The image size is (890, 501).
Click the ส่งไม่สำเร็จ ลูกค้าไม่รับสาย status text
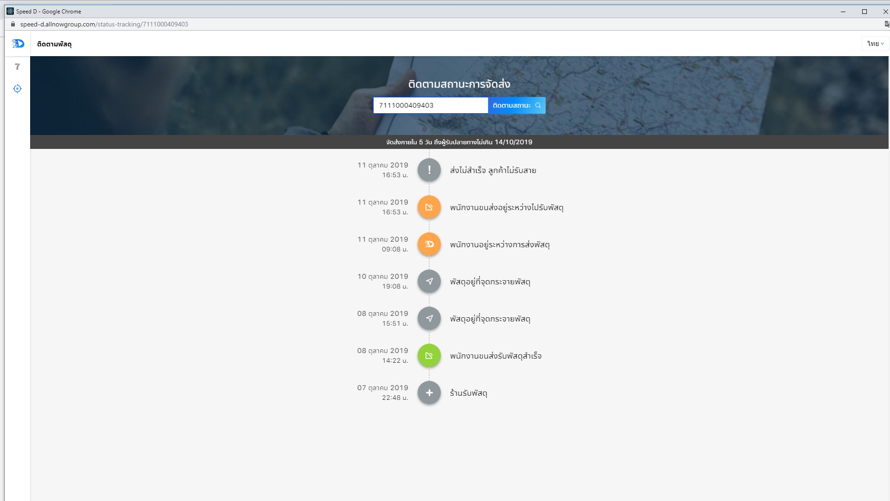tap(493, 170)
